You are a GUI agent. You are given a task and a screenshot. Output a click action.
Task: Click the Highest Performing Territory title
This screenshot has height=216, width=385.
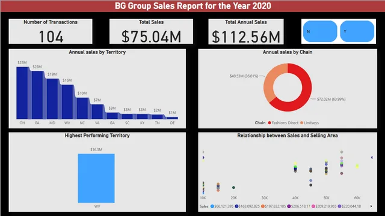coord(97,136)
